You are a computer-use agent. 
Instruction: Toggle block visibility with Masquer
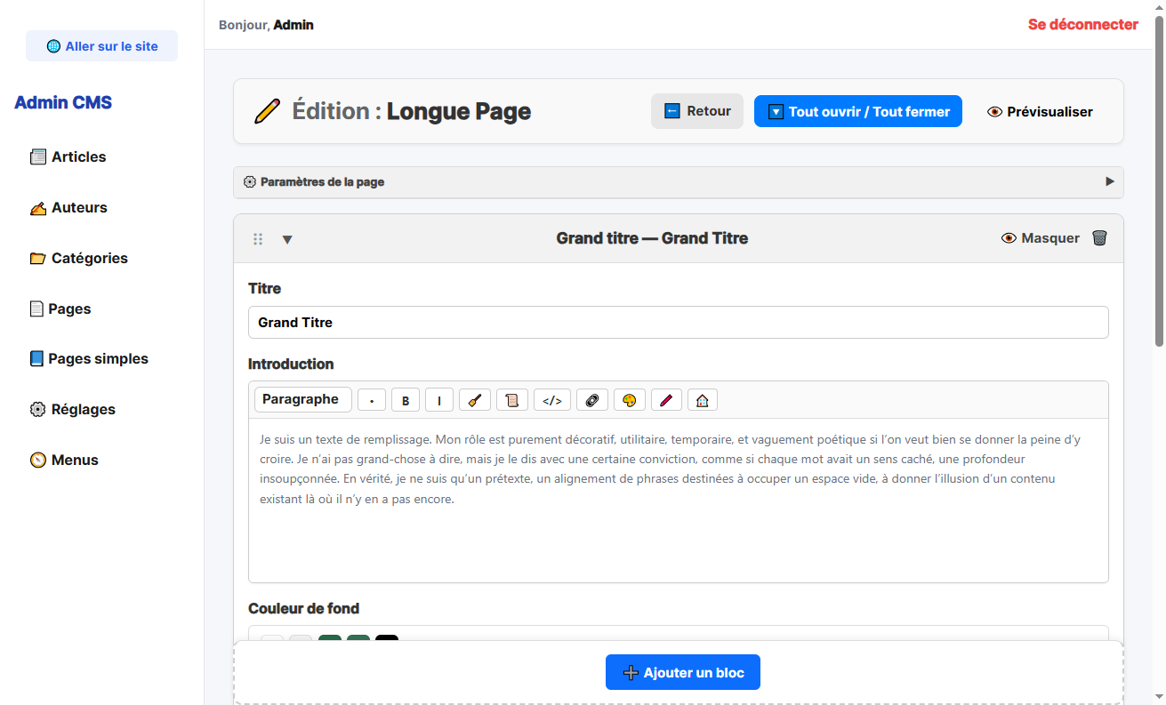point(1041,238)
